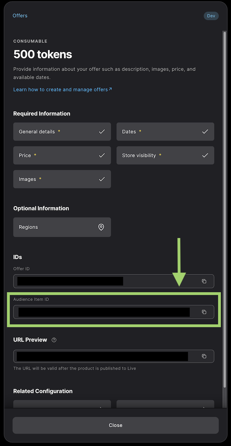Copy the Audience Item ID
The image size is (231, 446).
tap(204, 312)
